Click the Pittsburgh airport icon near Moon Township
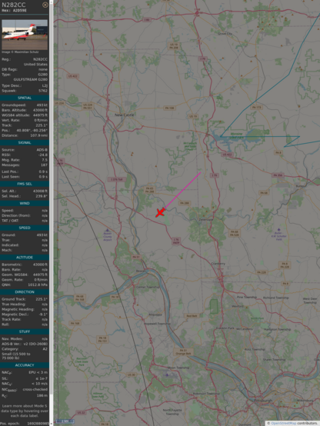This screenshot has height=426, width=320. 167,375
